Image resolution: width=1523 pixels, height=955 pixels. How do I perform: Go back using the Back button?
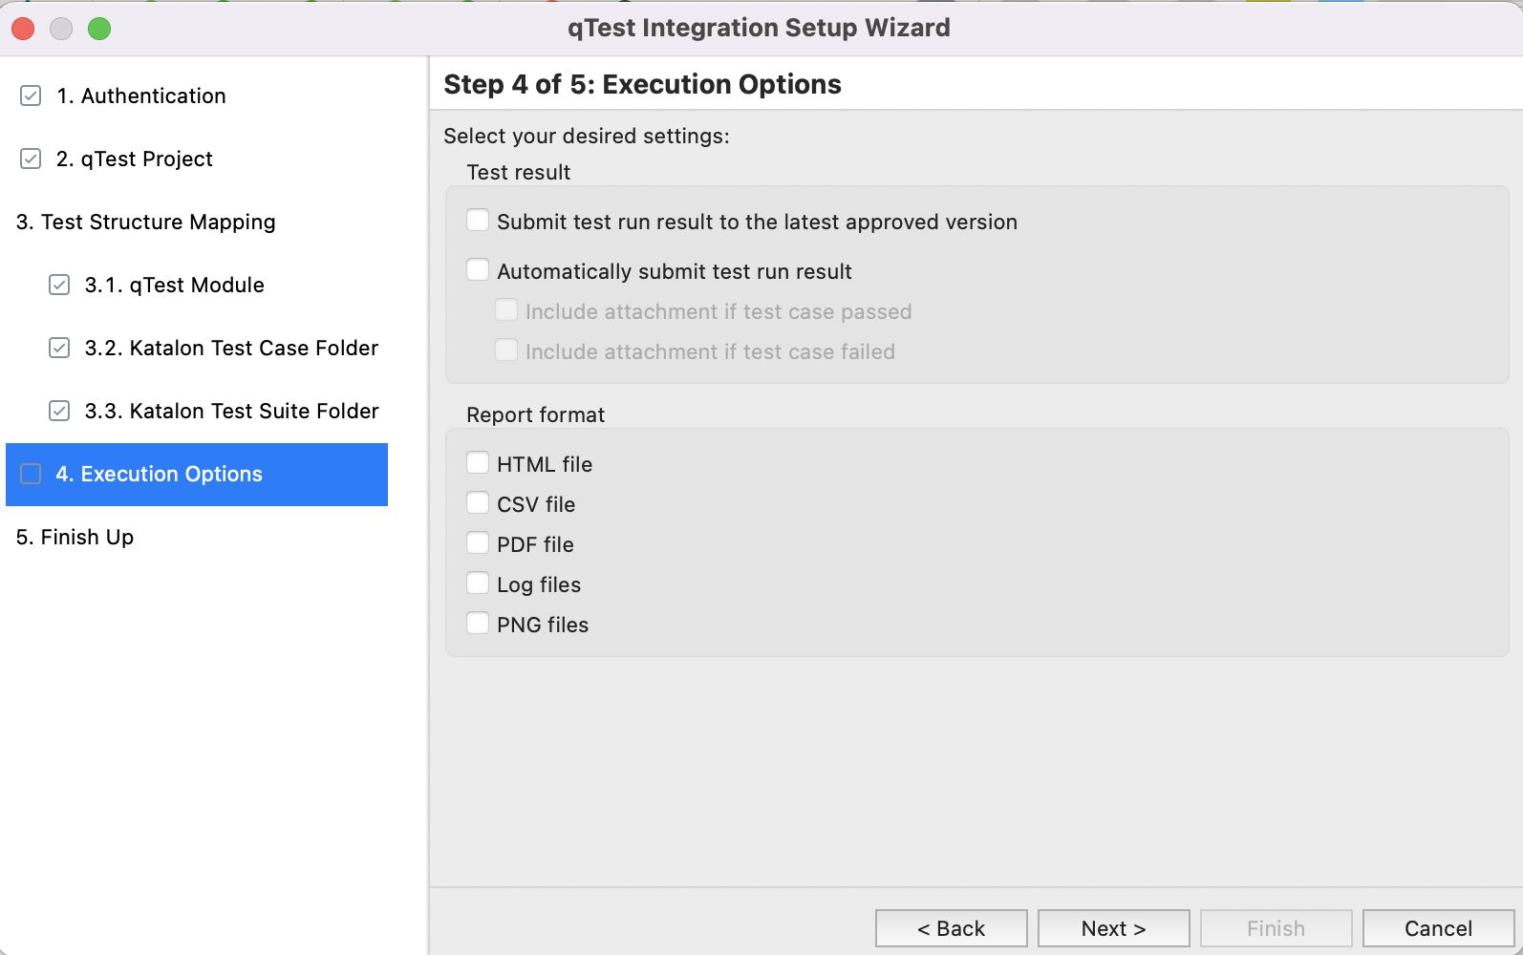(951, 928)
